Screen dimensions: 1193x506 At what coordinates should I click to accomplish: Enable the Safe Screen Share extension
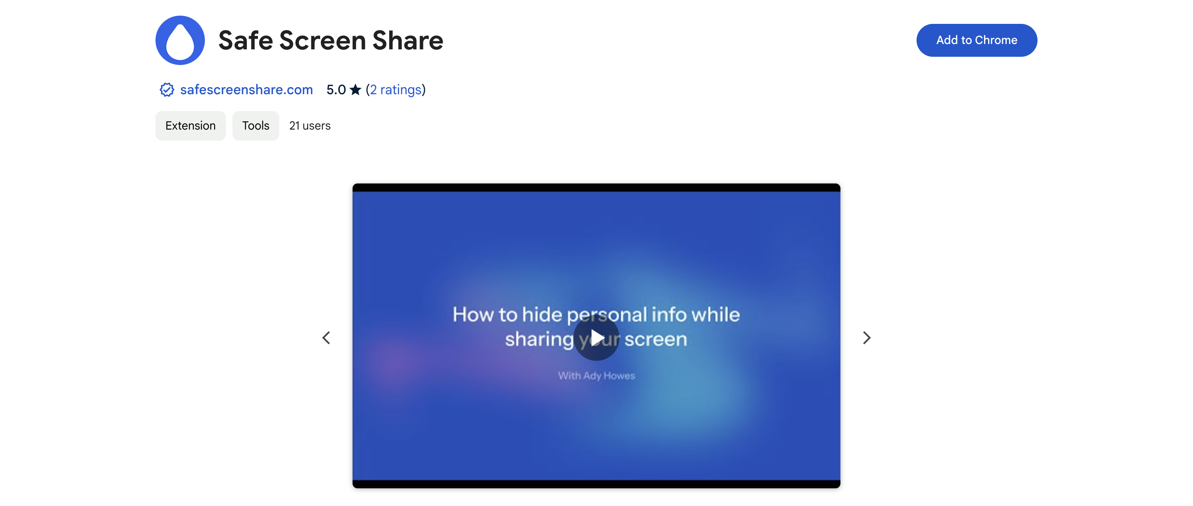(x=976, y=39)
